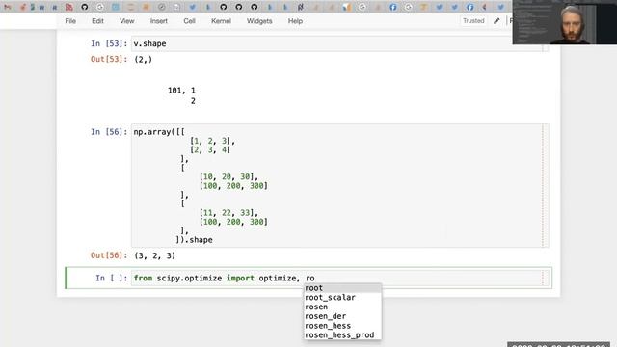Open the Insert menu
The image size is (617, 347).
point(158,21)
